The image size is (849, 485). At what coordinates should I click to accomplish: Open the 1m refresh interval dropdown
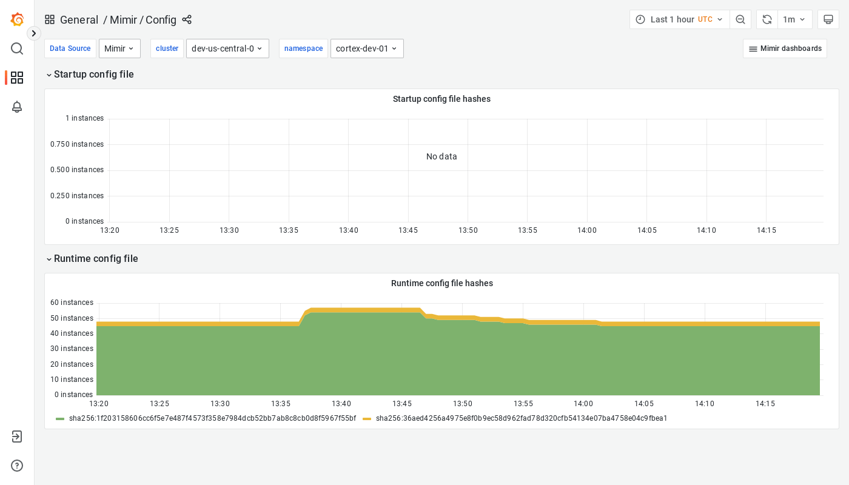794,19
